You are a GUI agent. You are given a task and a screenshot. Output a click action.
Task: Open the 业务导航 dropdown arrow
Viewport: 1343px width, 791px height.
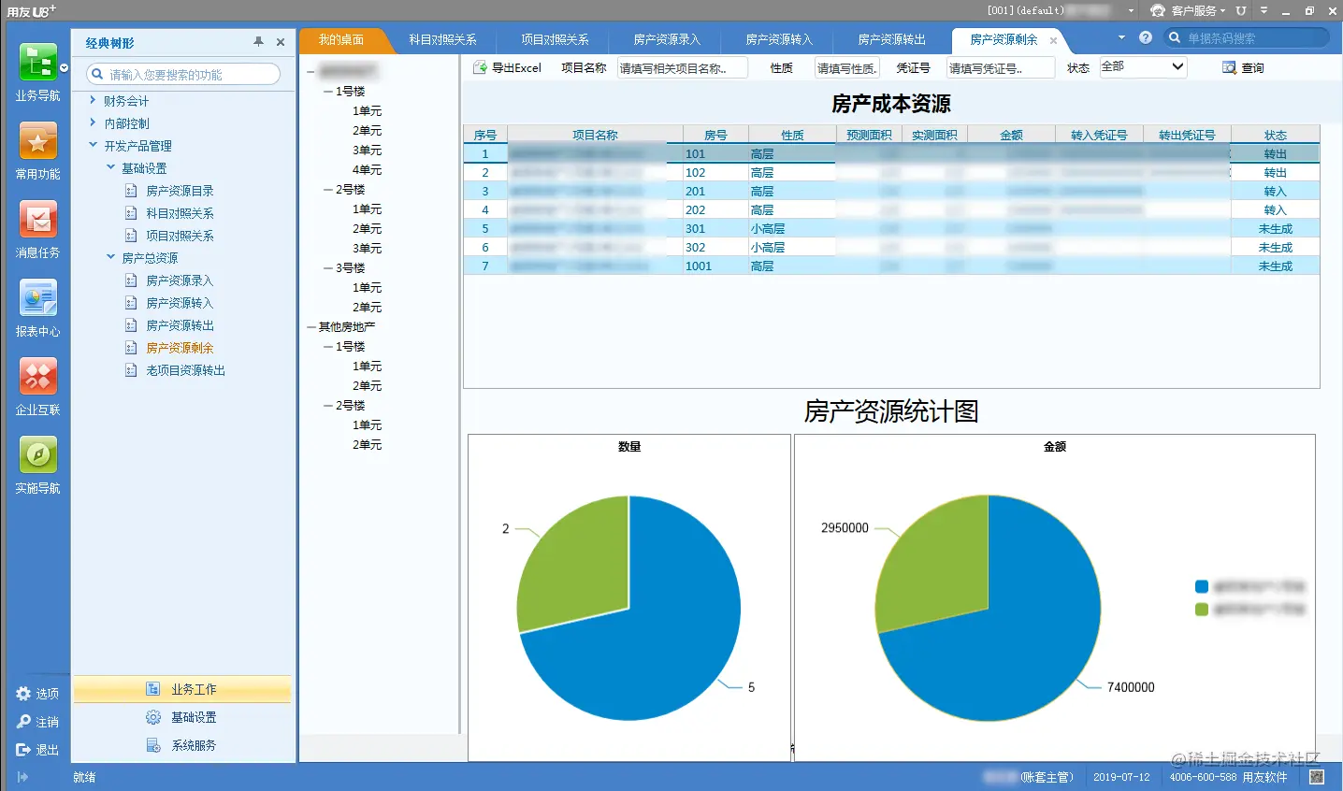64,68
